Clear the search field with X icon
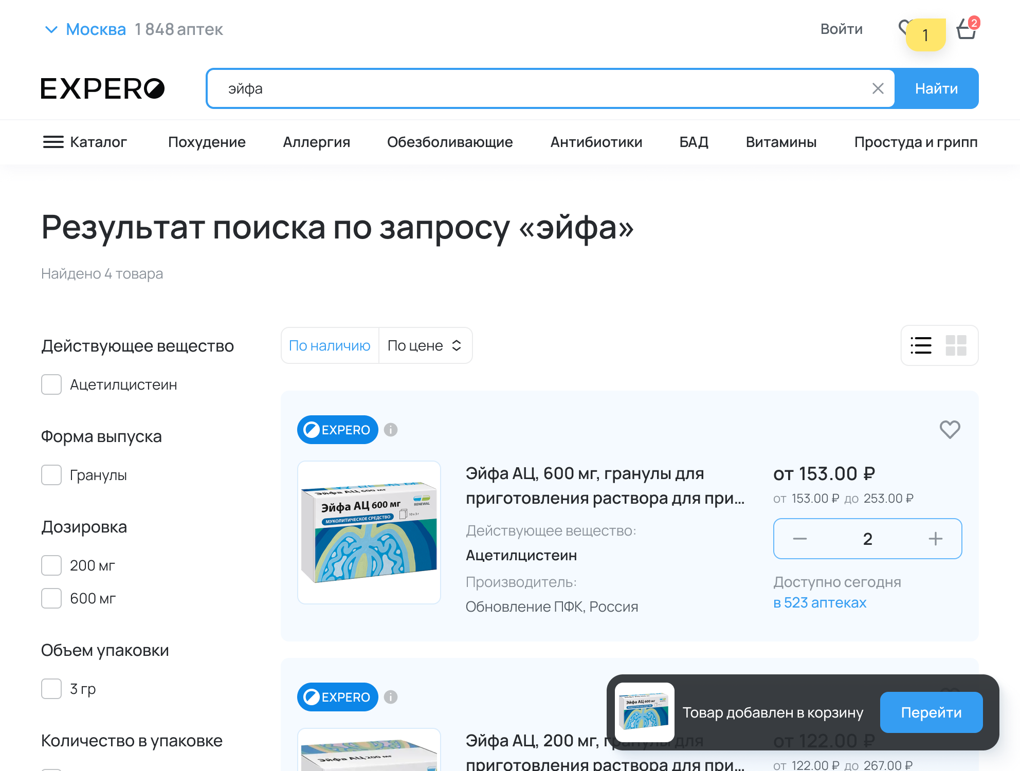1020x771 pixels. (878, 88)
